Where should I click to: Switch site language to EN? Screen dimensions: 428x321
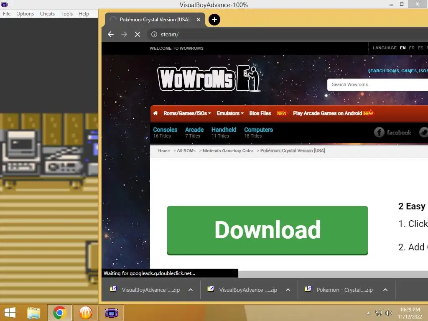[403, 48]
